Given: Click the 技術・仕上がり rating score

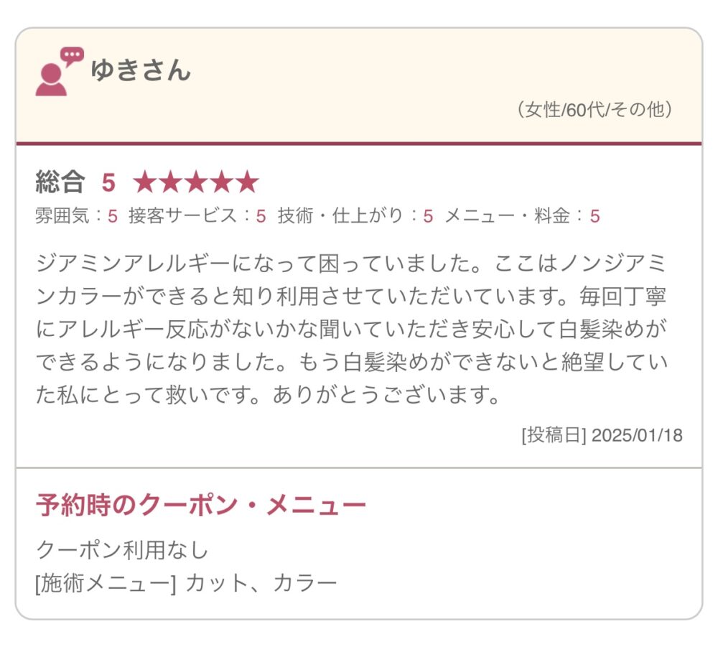Looking at the screenshot, I should [x=428, y=215].
